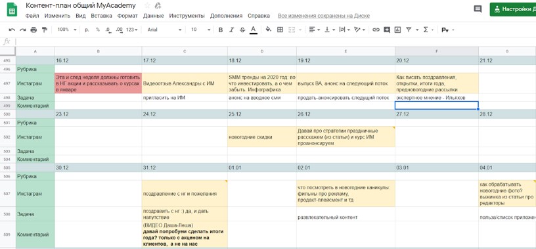Click the green Настройки Доступа button
This screenshot has width=536, height=249.
513,9
